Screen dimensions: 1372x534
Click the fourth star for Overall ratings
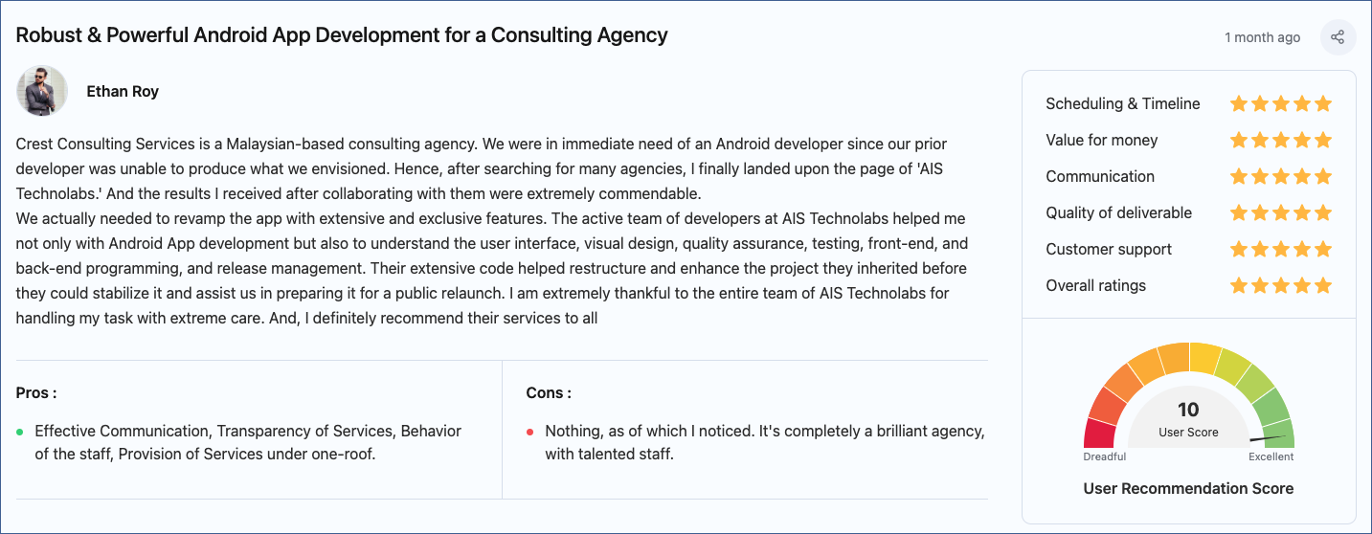pos(1302,285)
